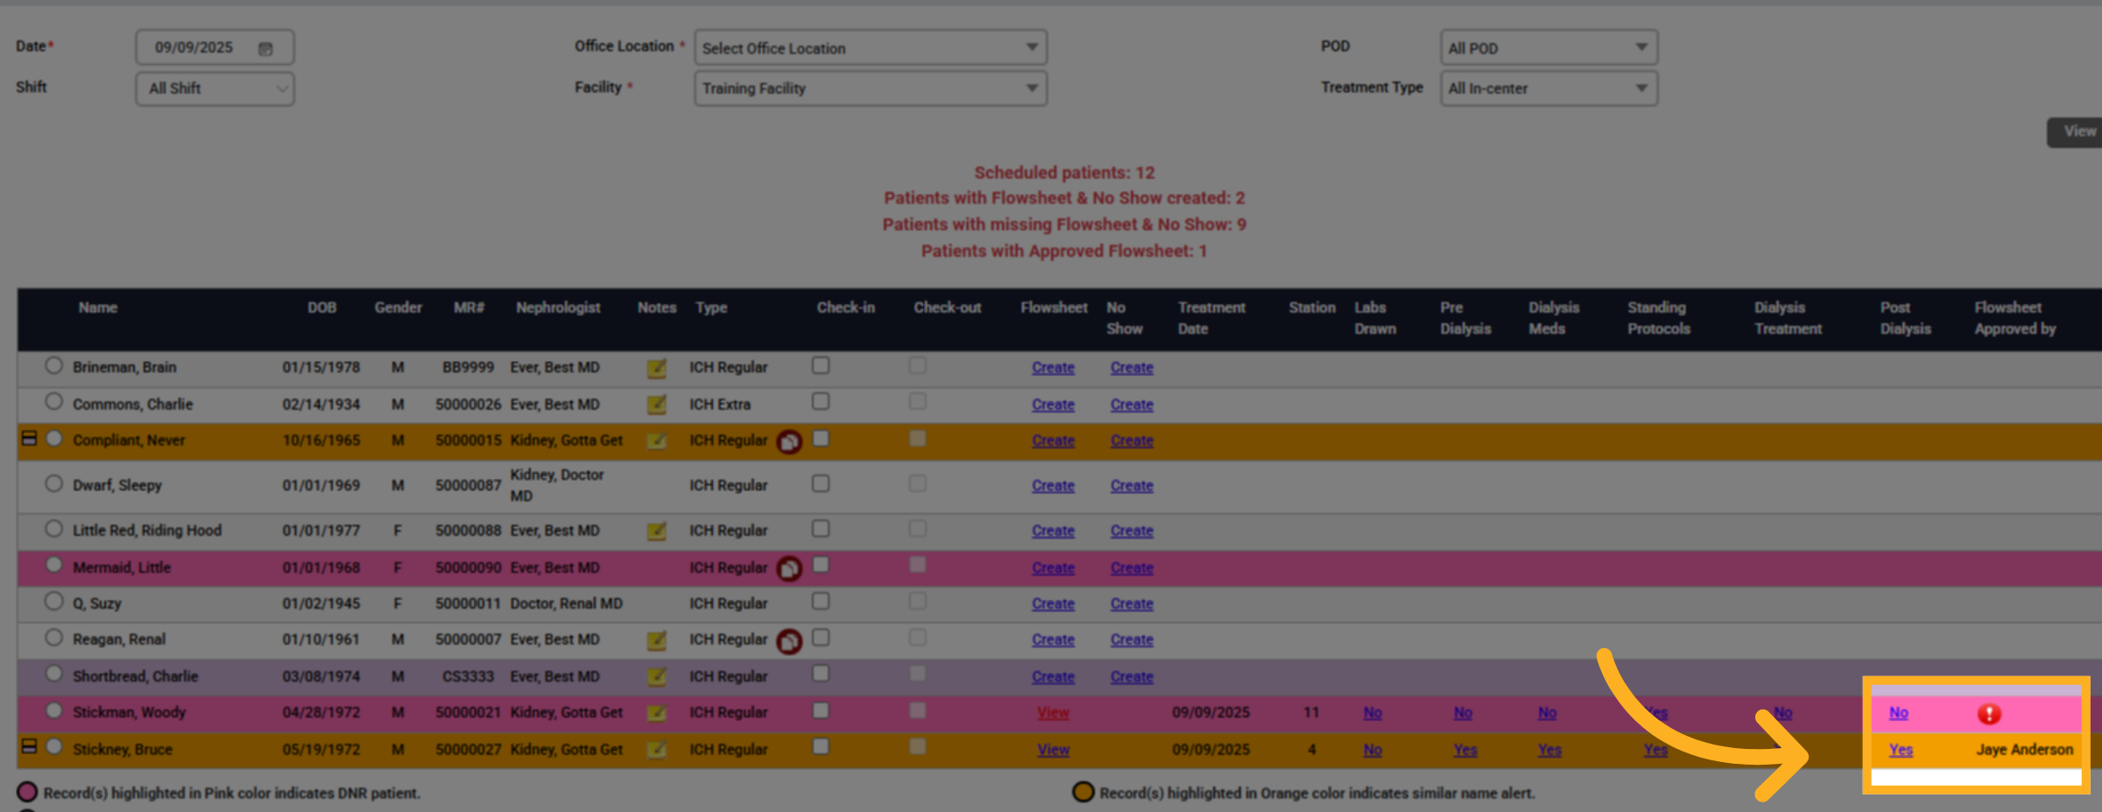2102x812 pixels.
Task: Tick Check-in checkbox for Little Red, Riding Hood
Action: pos(821,528)
